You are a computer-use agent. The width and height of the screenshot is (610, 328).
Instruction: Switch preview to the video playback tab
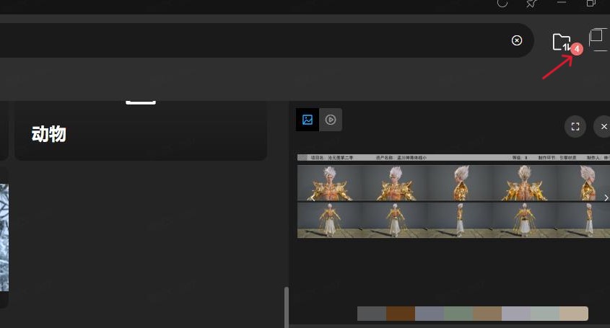click(331, 120)
